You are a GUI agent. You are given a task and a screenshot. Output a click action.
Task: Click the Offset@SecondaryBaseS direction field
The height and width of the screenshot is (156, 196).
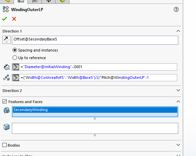[x=95, y=40]
